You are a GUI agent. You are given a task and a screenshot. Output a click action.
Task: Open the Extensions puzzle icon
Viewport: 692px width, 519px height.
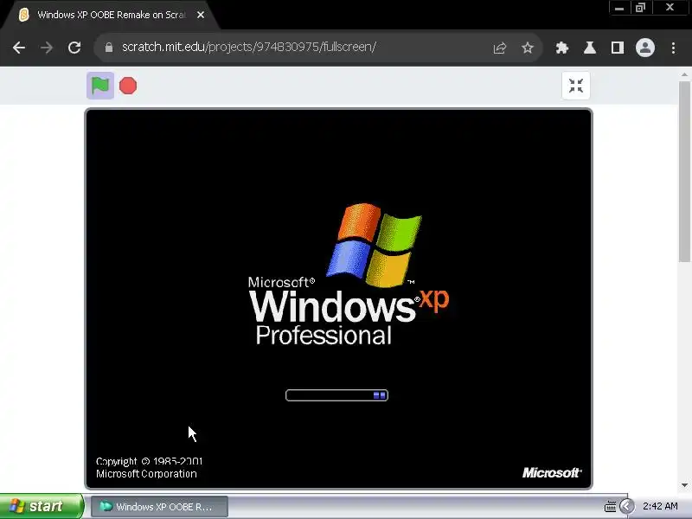point(561,48)
